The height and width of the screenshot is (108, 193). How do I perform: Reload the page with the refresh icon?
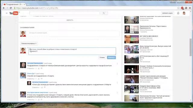tap(11, 8)
